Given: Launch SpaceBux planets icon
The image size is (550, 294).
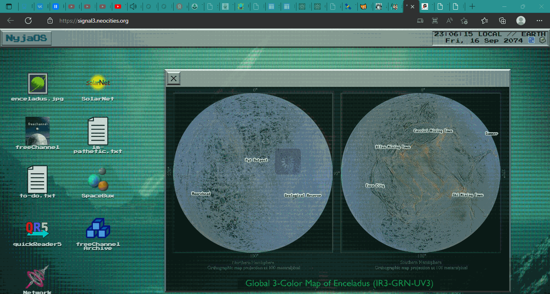Looking at the screenshot, I should click(x=98, y=180).
